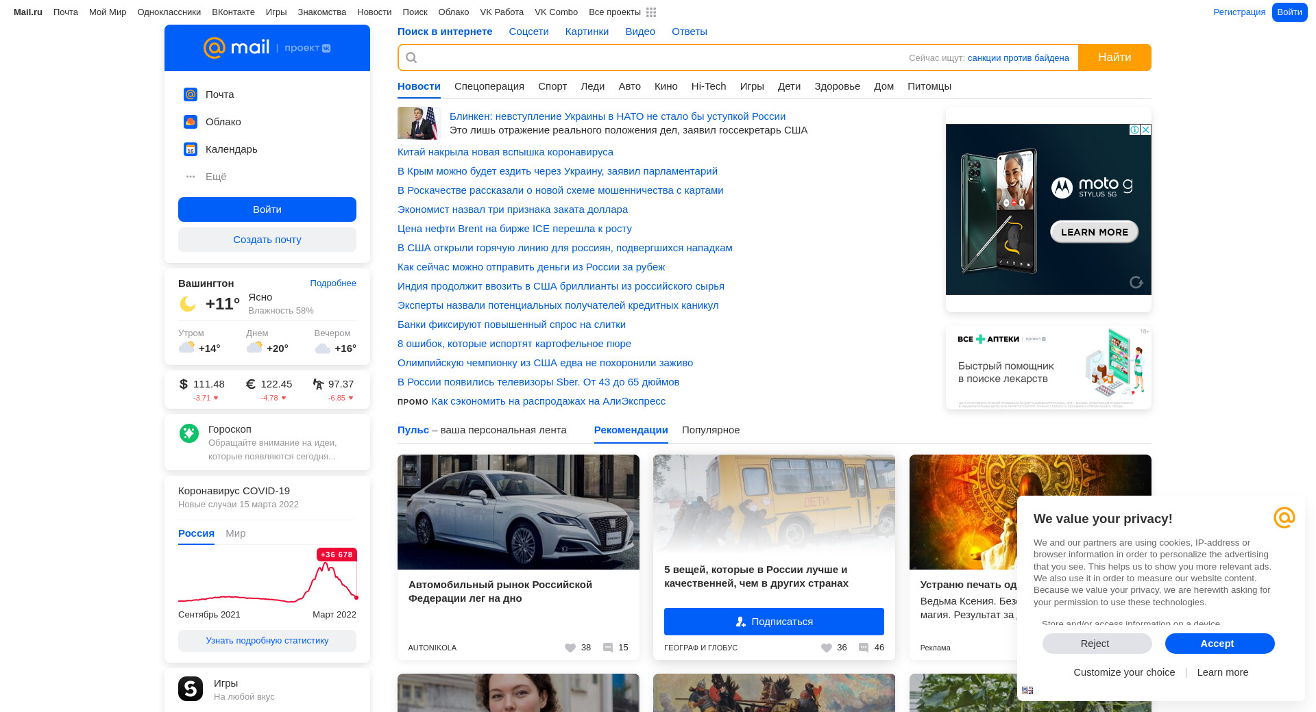Accept the privacy cookie consent
Screen dimensions: 1316x712
(1219, 644)
